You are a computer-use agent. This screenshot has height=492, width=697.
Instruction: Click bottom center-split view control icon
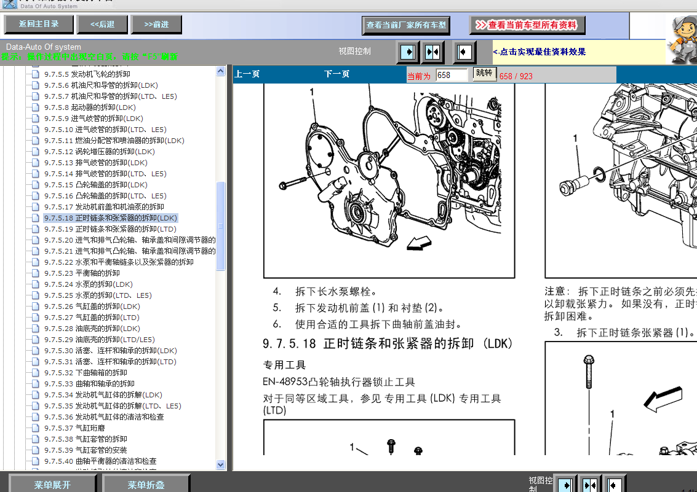pyautogui.click(x=590, y=485)
